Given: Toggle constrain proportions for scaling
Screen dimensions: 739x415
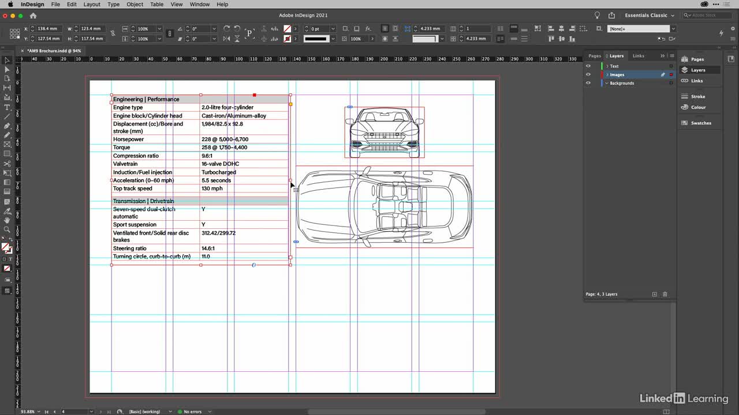Looking at the screenshot, I should pos(169,33).
